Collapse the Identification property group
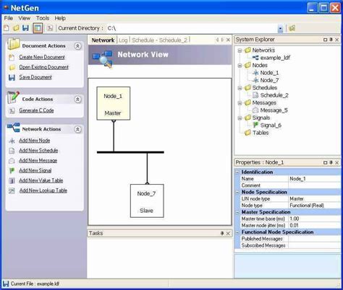The image size is (343, 290). pos(237,172)
